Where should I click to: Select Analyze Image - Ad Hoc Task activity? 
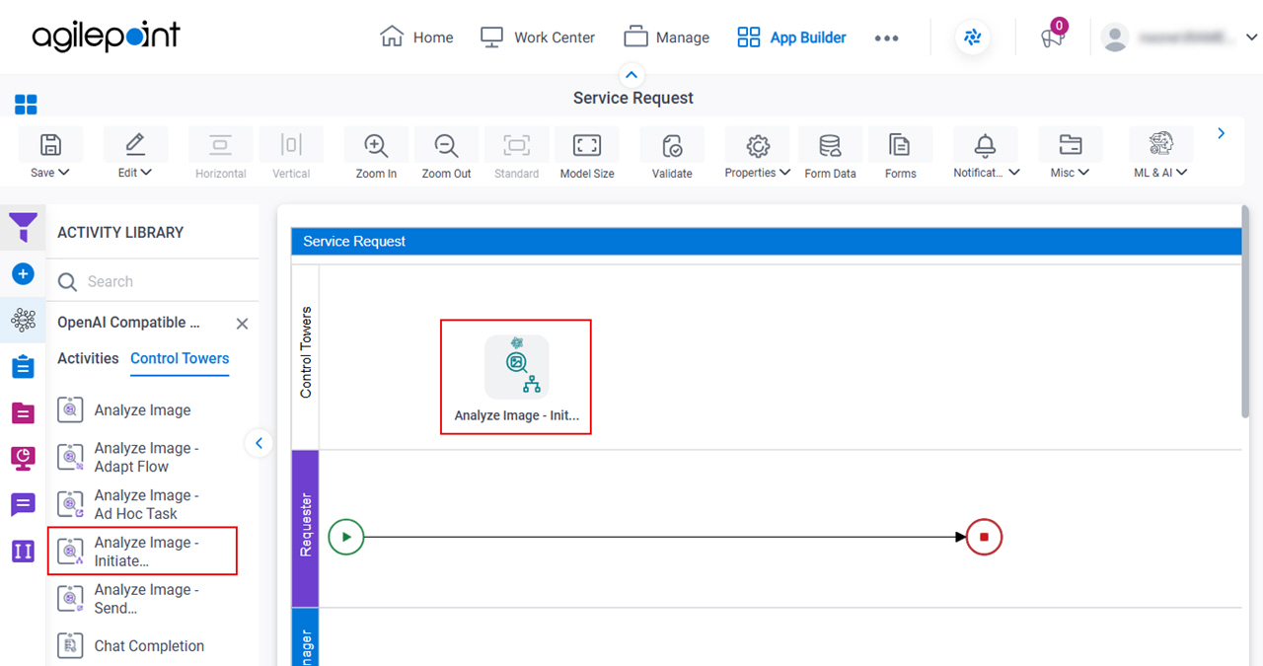(x=143, y=504)
